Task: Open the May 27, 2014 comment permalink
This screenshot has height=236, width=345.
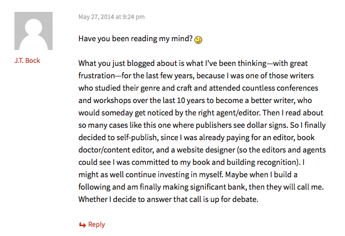Action: coord(111,16)
